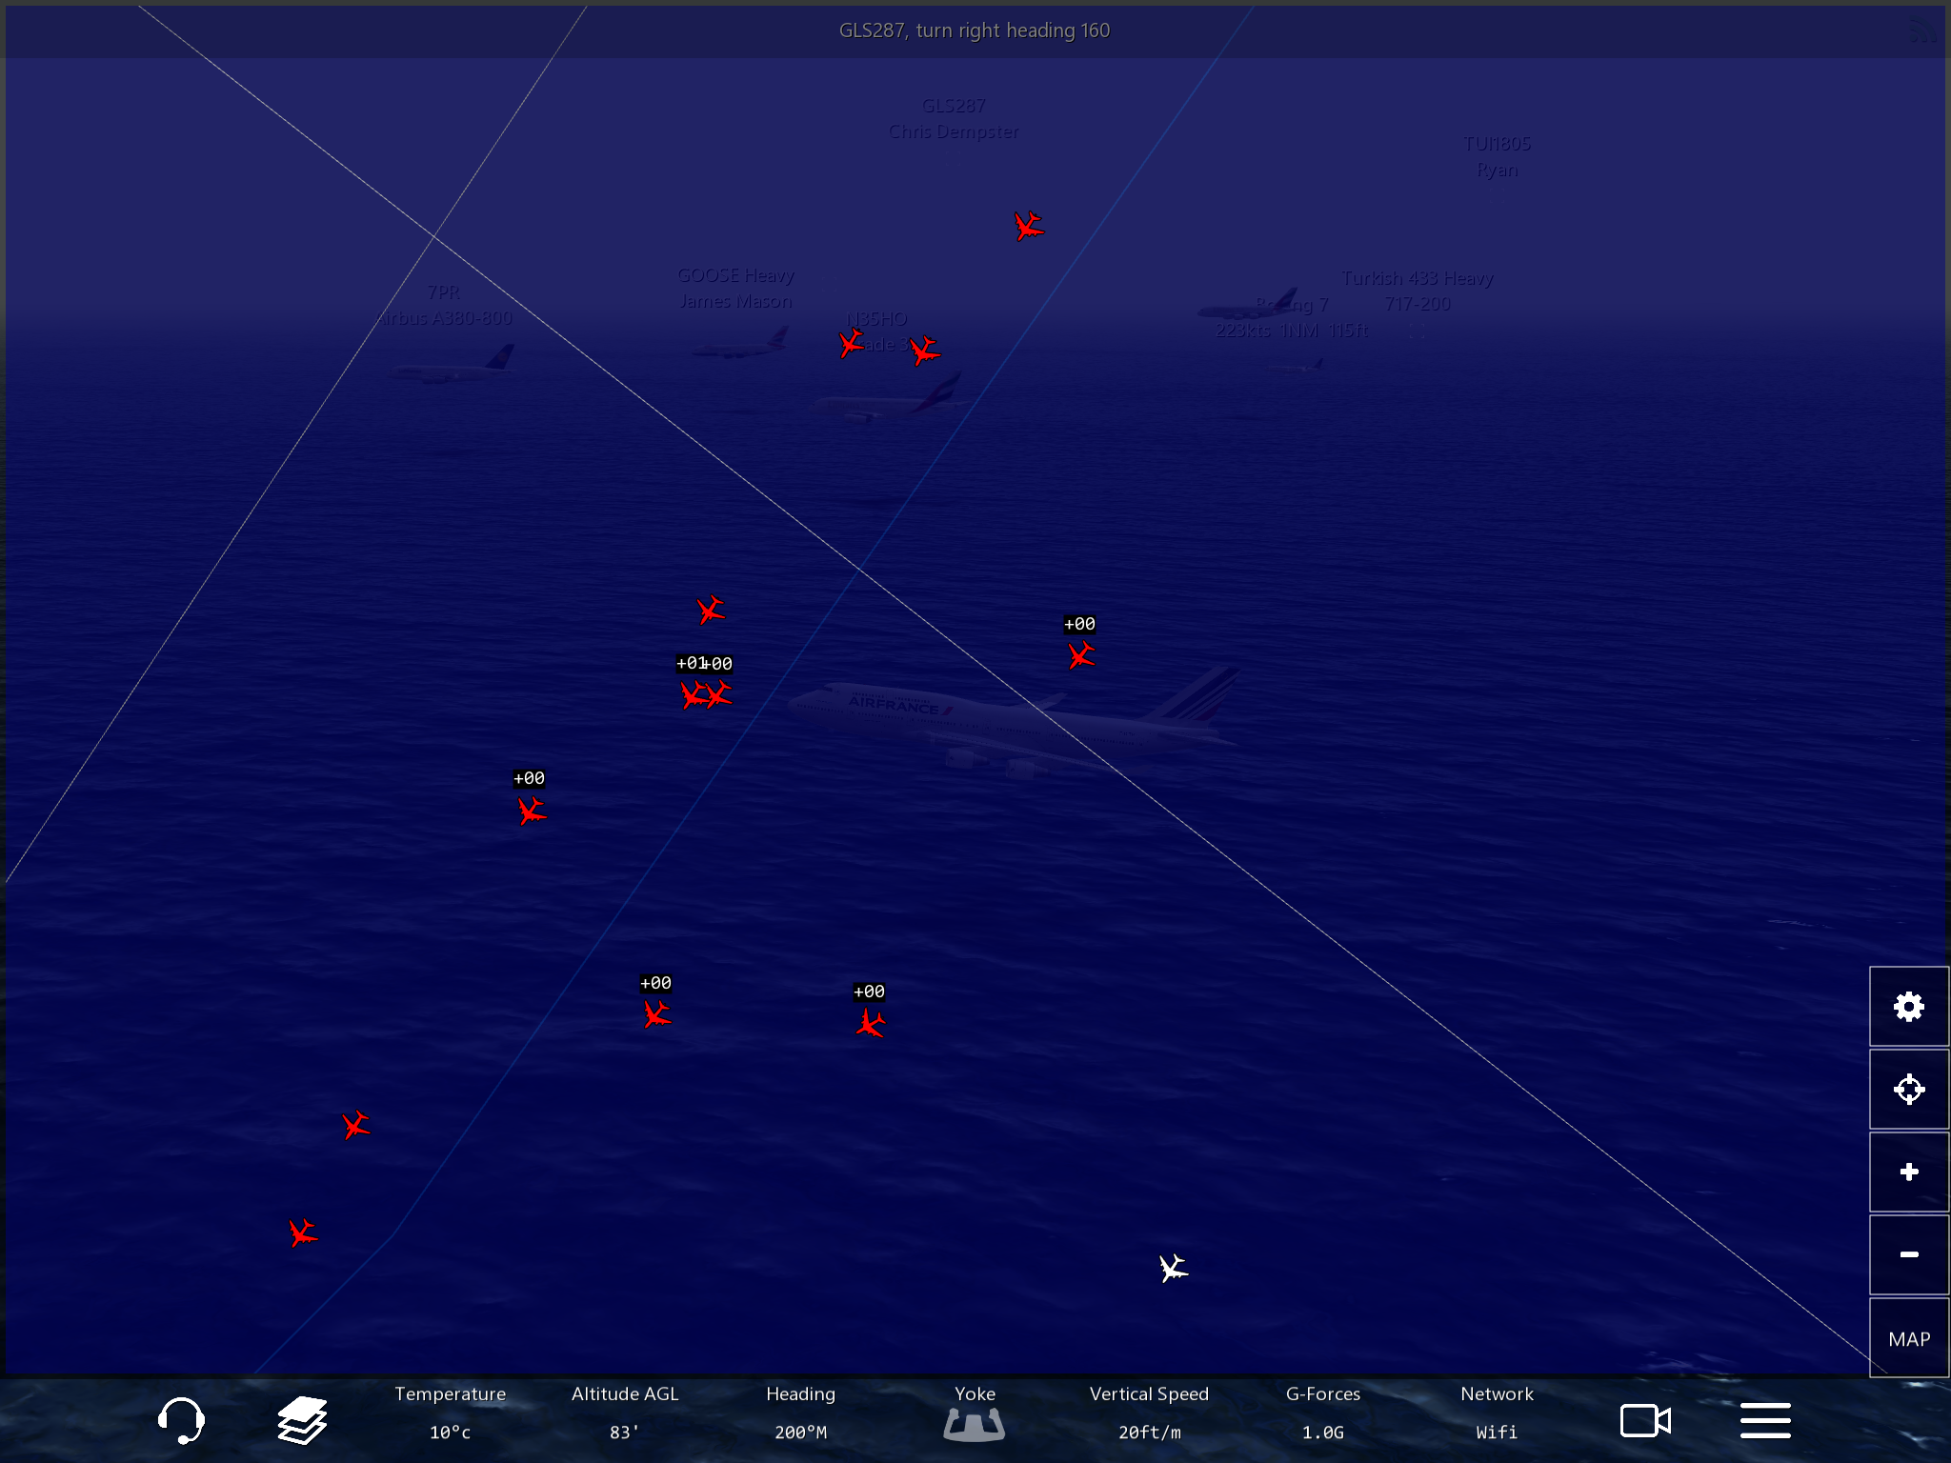Open the ATC headset communication menu
The image size is (1951, 1463).
(180, 1420)
